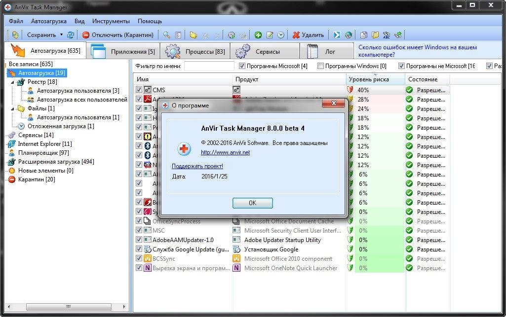This screenshot has height=317, width=506.
Task: Click the OneNote icon in Вырезка экрана row
Action: (148, 268)
